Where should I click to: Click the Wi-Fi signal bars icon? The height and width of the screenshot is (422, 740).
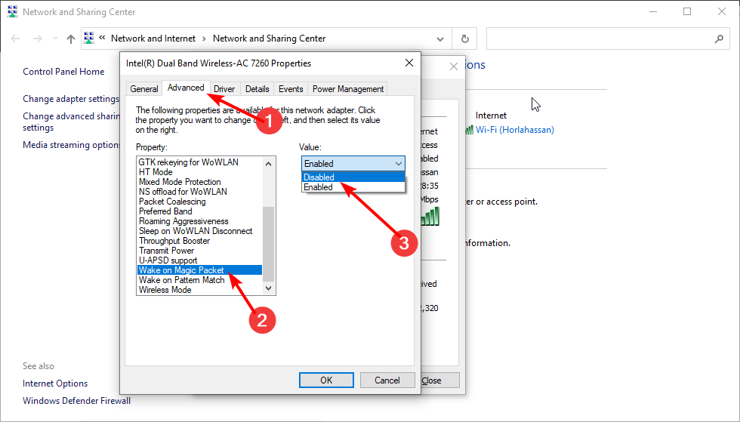coord(469,130)
